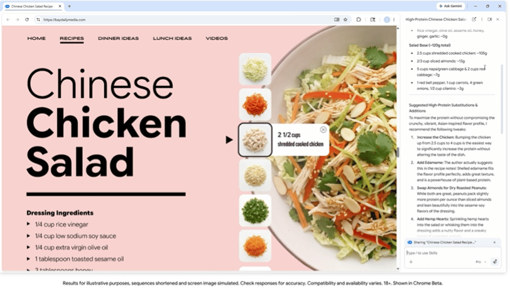Open Gemini panel more options menu
This screenshot has width=510, height=296.
click(482, 19)
